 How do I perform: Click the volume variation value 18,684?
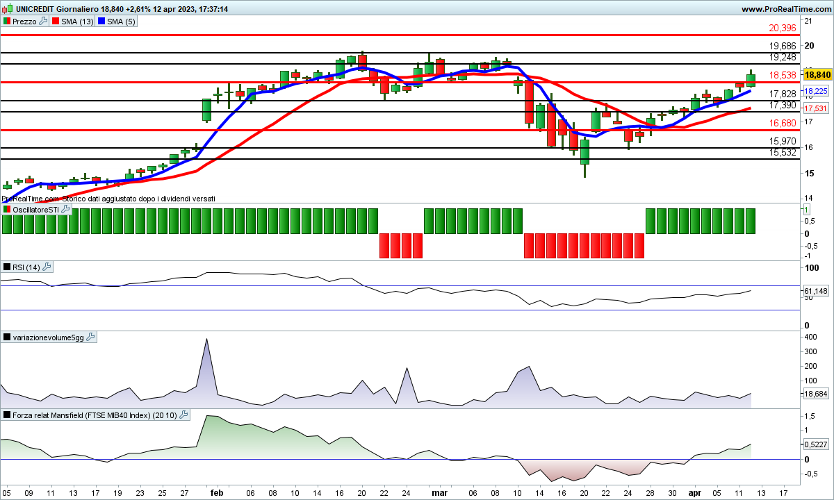[x=816, y=394]
